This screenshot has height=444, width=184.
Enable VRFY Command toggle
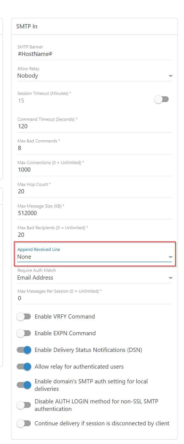pyautogui.click(x=24, y=317)
